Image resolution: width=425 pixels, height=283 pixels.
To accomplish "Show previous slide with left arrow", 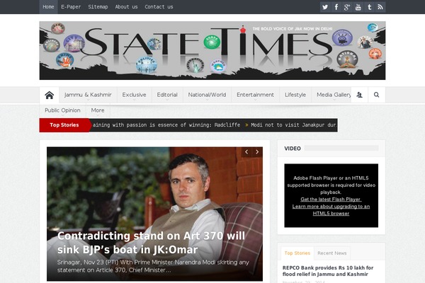I will click(x=246, y=152).
